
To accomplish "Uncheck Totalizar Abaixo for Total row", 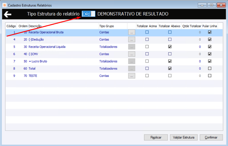I will [170, 68].
